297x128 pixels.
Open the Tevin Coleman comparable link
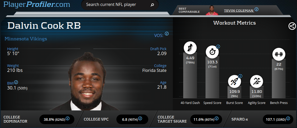click(239, 11)
